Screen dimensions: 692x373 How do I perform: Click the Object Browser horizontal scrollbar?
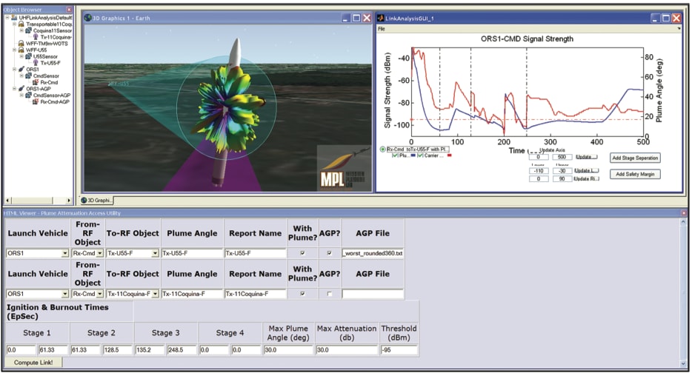[38, 200]
